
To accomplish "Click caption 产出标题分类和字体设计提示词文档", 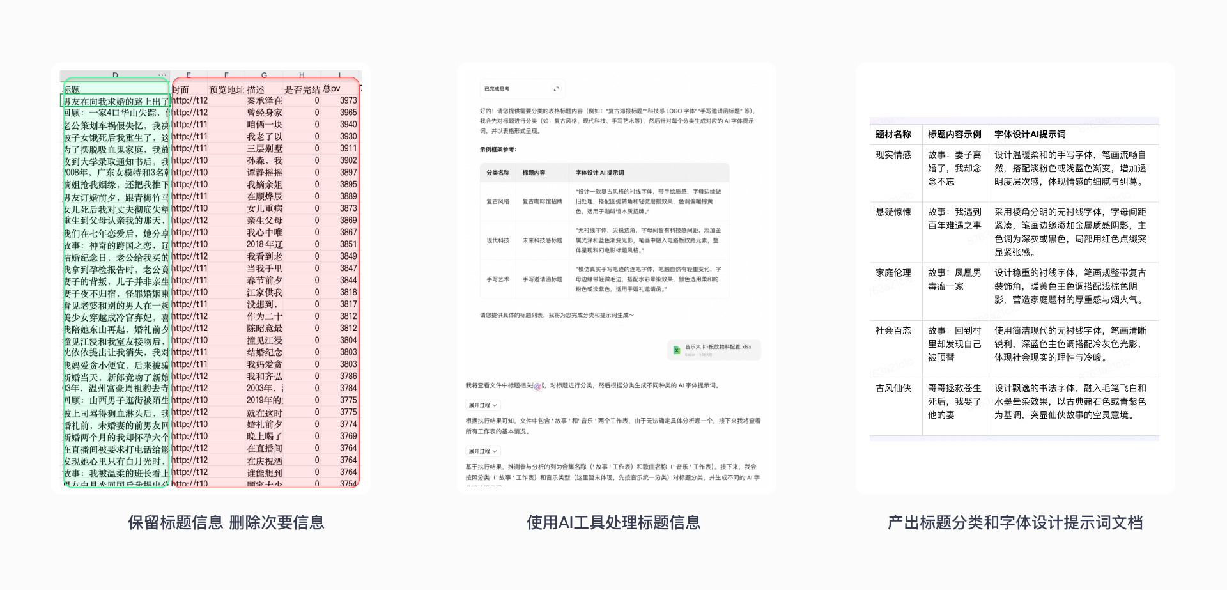I will pos(1015,522).
